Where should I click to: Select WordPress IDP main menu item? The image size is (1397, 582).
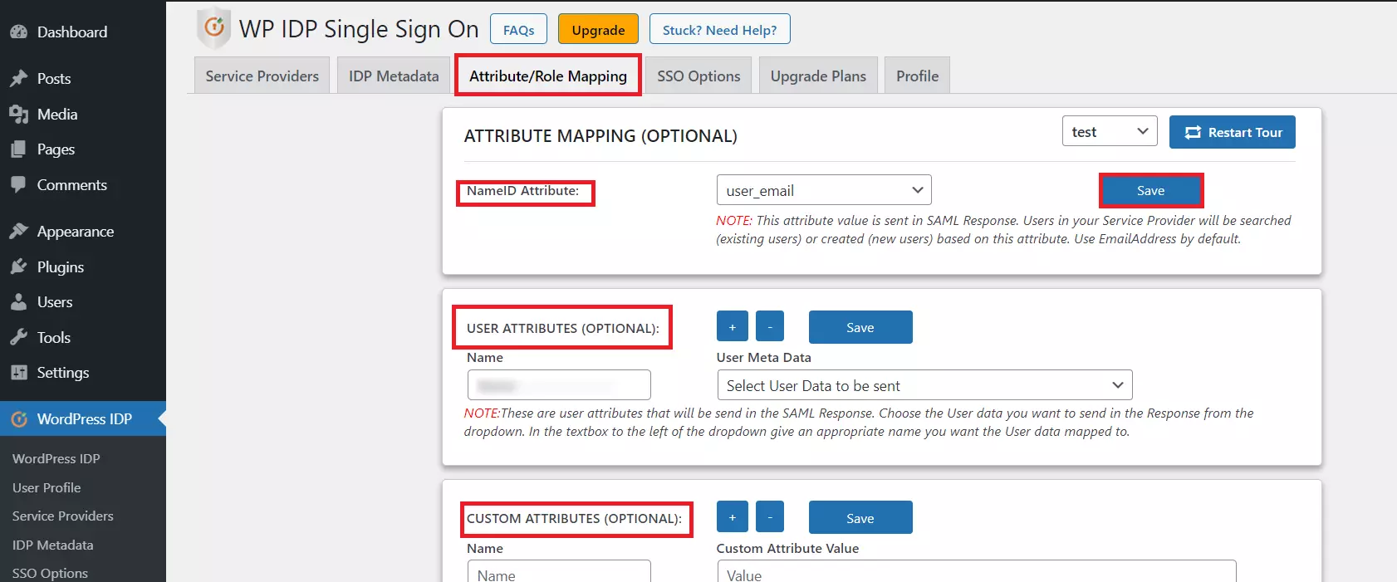click(x=83, y=419)
